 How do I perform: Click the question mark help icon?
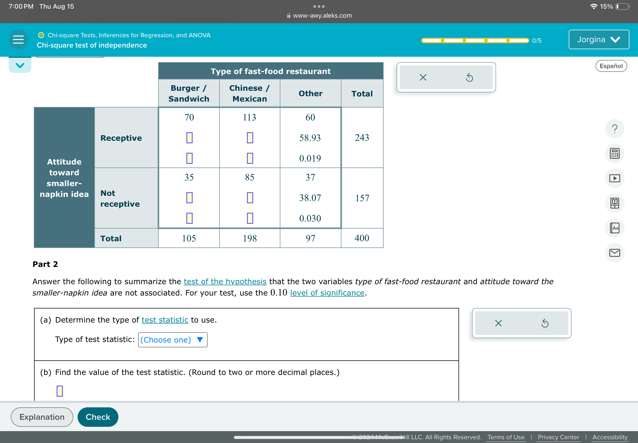[614, 129]
